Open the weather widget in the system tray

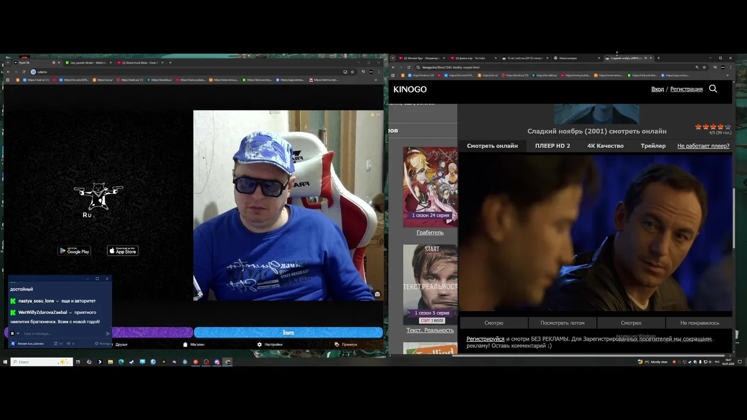(x=652, y=362)
